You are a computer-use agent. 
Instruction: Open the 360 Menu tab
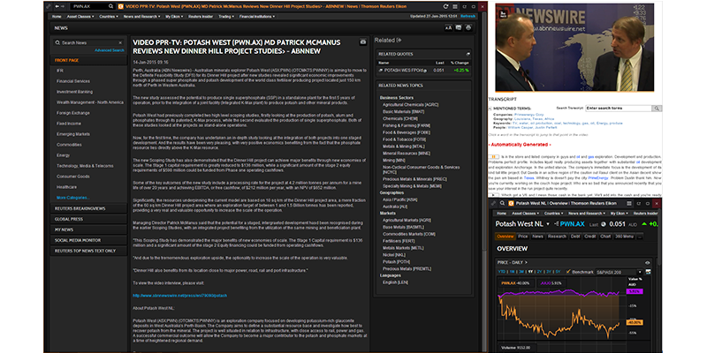point(624,237)
